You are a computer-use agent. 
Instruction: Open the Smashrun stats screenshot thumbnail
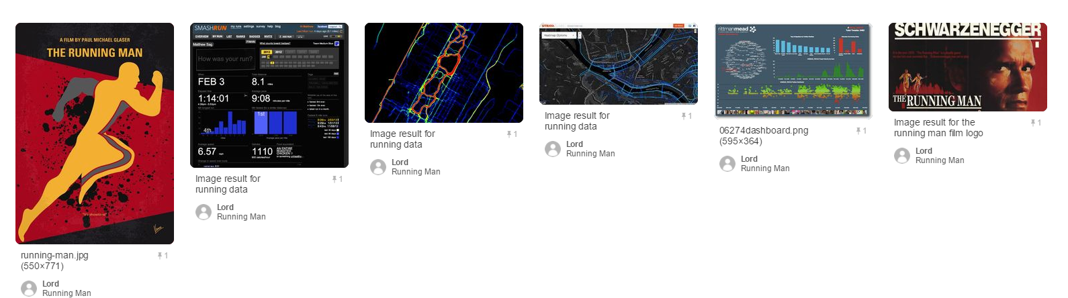(269, 95)
